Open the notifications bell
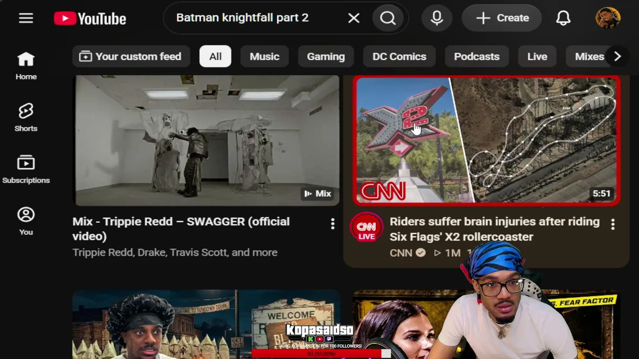Image resolution: width=639 pixels, height=359 pixels. [x=564, y=18]
